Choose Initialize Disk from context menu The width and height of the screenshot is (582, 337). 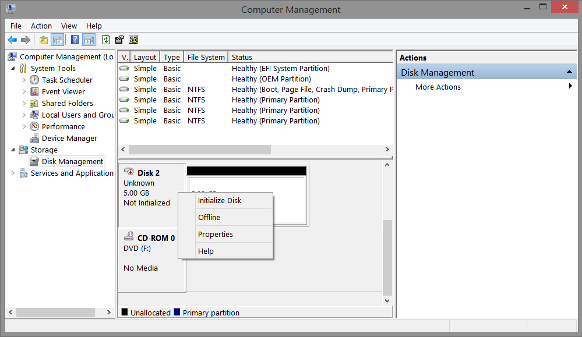pyautogui.click(x=220, y=201)
